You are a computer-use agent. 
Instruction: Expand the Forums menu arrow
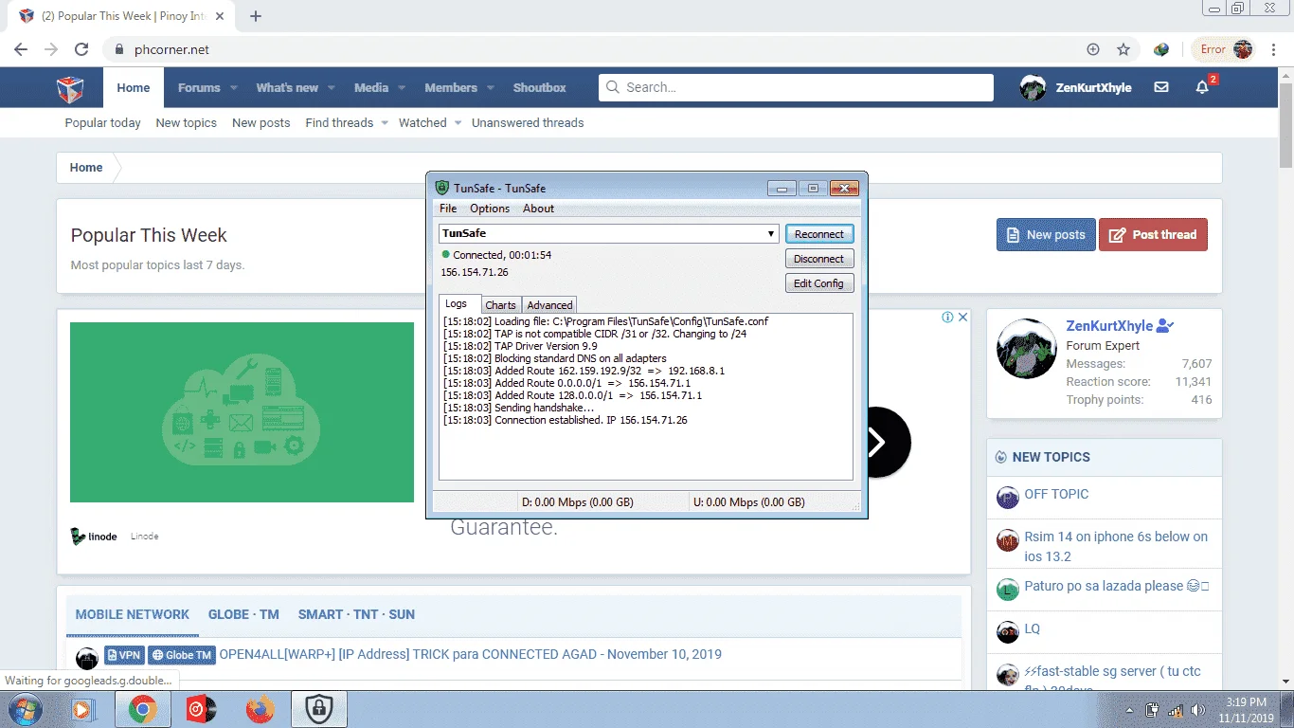tap(234, 88)
